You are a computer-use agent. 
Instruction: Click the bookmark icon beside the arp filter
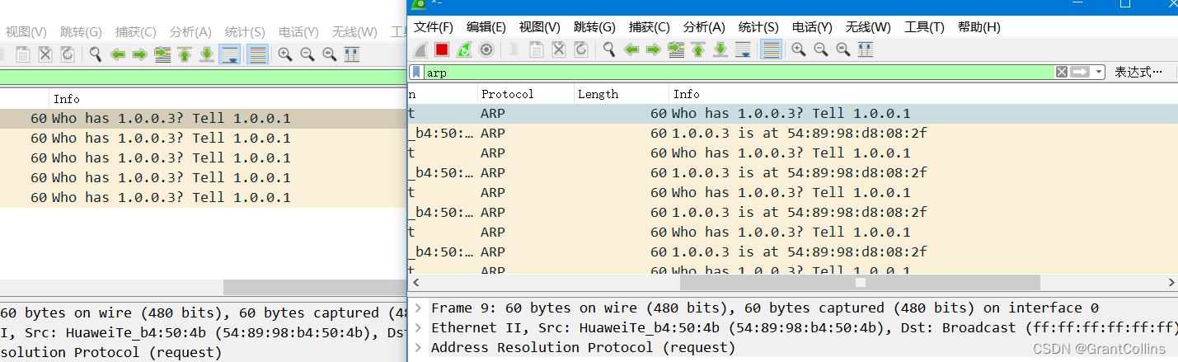point(417,73)
